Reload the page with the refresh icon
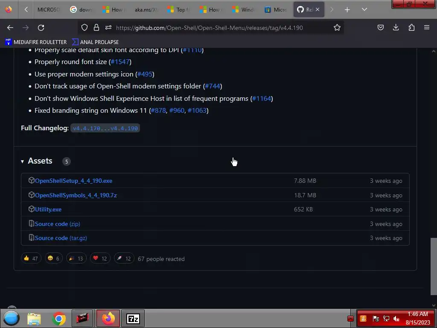 pyautogui.click(x=41, y=28)
